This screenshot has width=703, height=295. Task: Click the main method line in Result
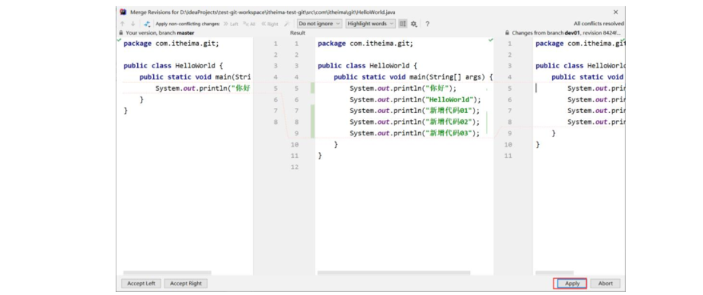coord(413,77)
